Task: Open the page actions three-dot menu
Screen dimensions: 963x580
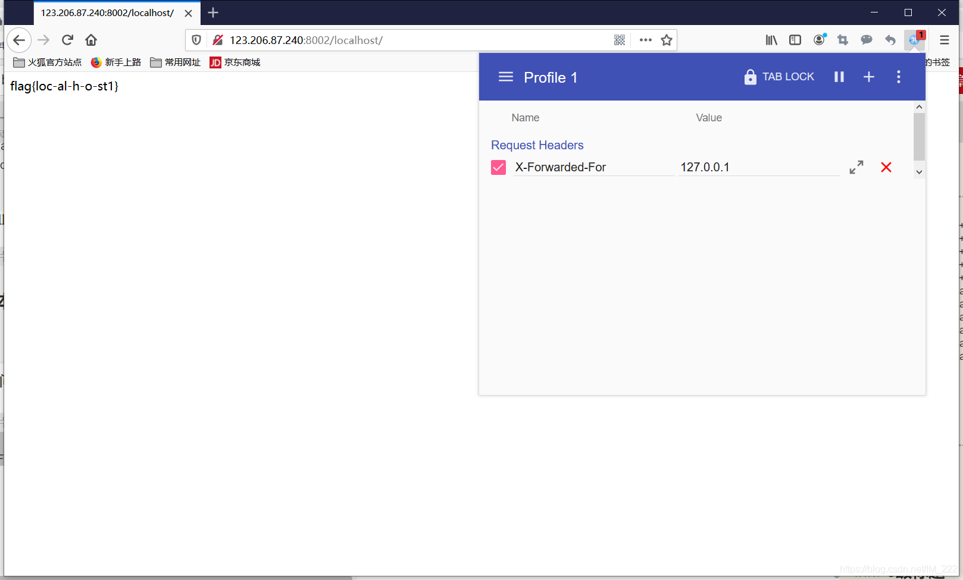Action: point(646,40)
